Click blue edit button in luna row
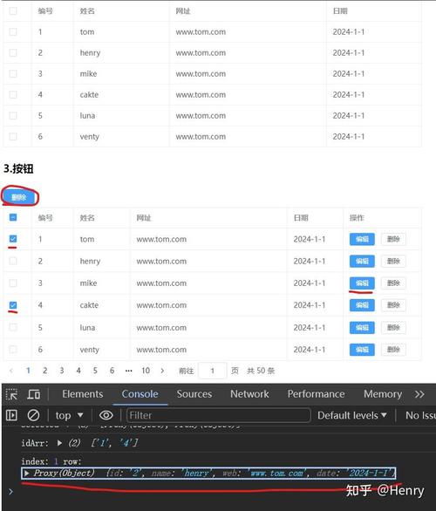 (x=362, y=328)
